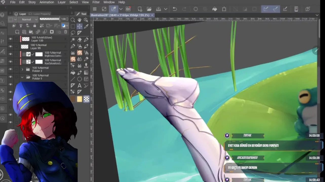Click Layer 100 thumbnail
Screen dimensions: 325x182
pos(26,39)
